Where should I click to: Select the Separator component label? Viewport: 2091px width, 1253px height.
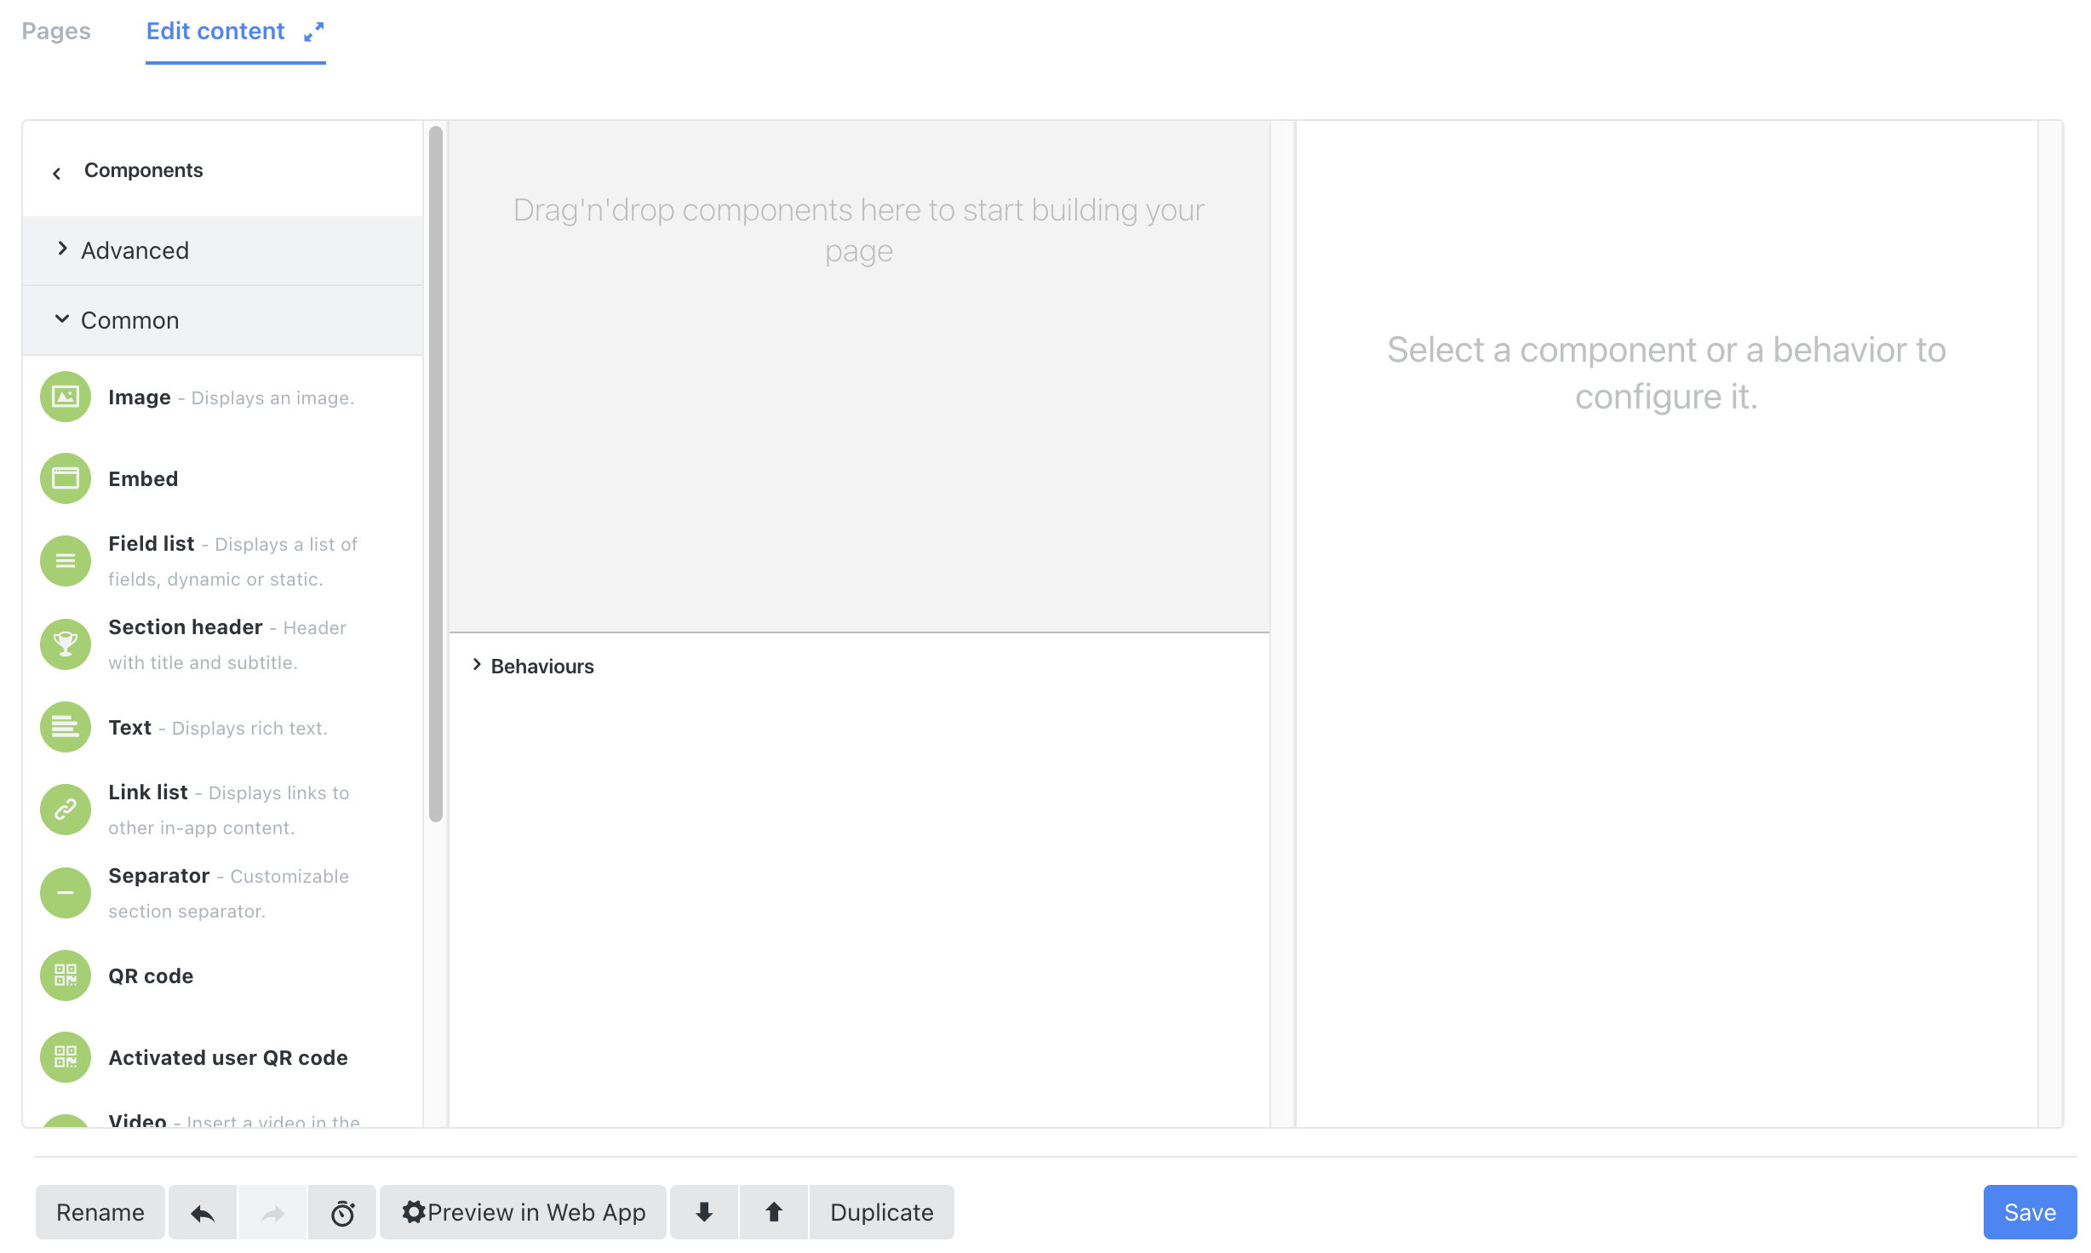[159, 875]
